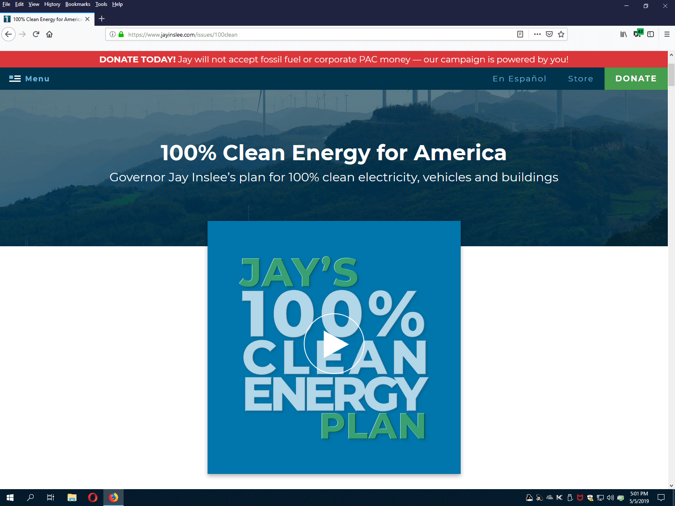Image resolution: width=675 pixels, height=506 pixels.
Task: Open the View menu
Action: [x=34, y=4]
